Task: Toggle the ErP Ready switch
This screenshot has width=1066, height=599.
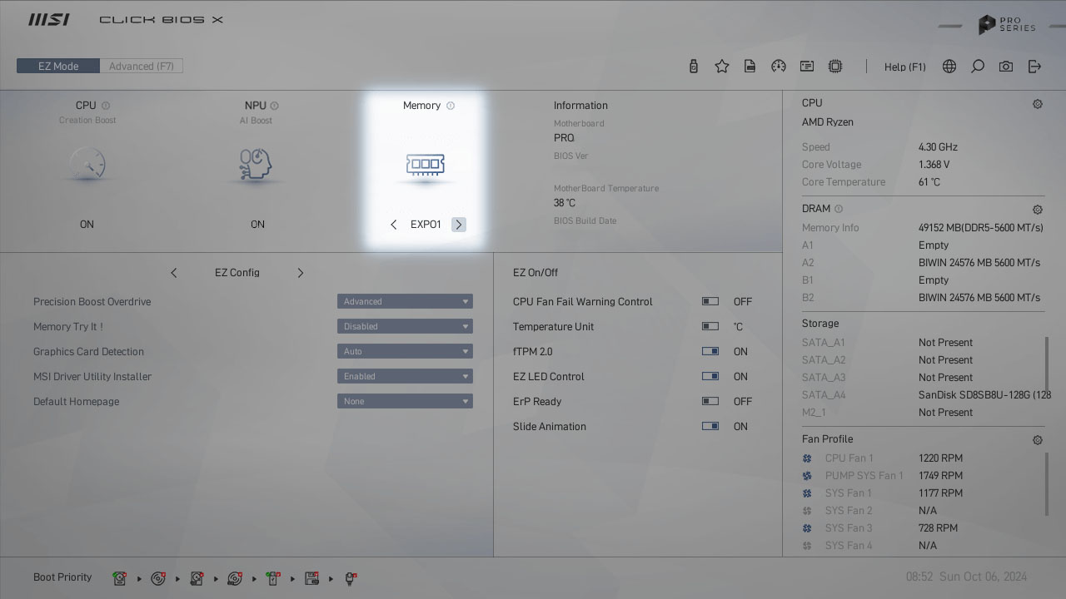Action: coord(710,402)
